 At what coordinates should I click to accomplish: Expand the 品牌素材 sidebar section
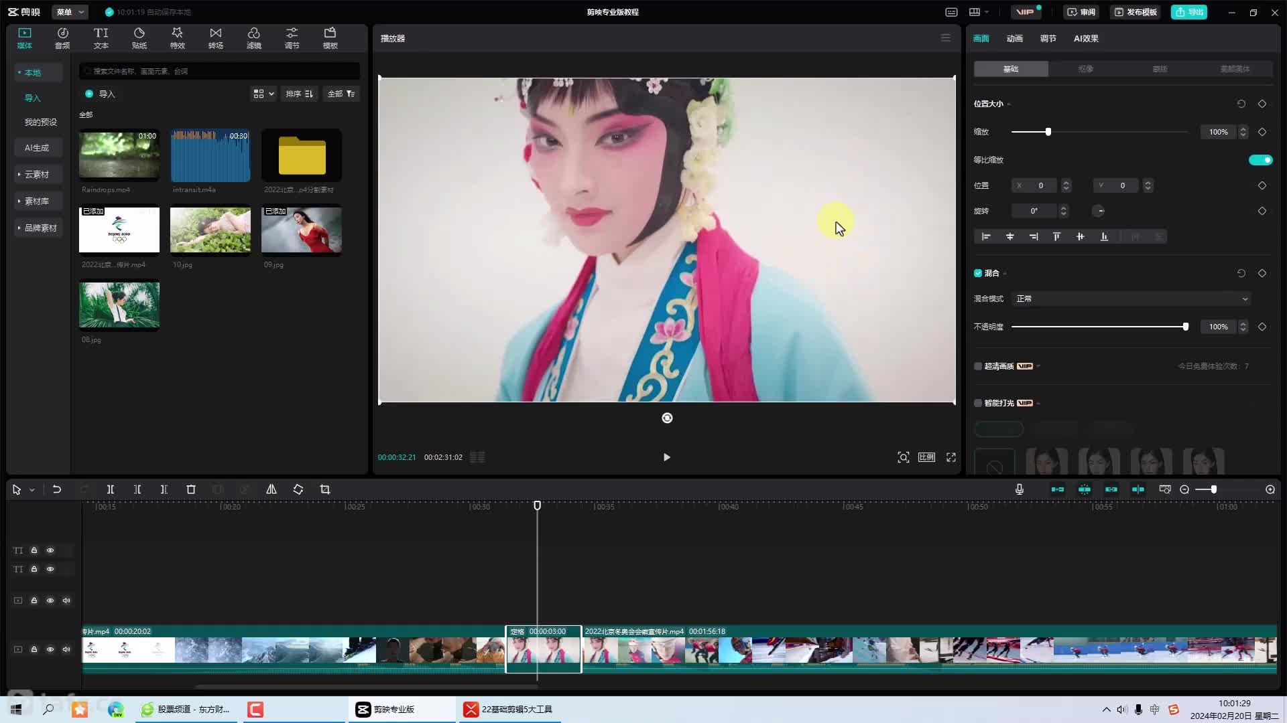pos(38,228)
